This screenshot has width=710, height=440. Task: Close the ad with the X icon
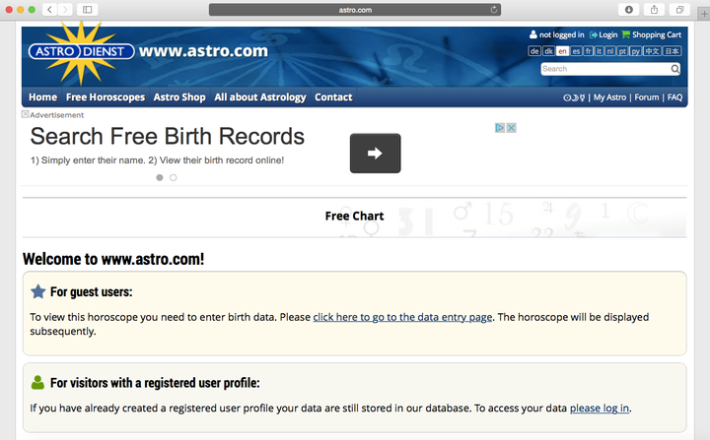[511, 128]
